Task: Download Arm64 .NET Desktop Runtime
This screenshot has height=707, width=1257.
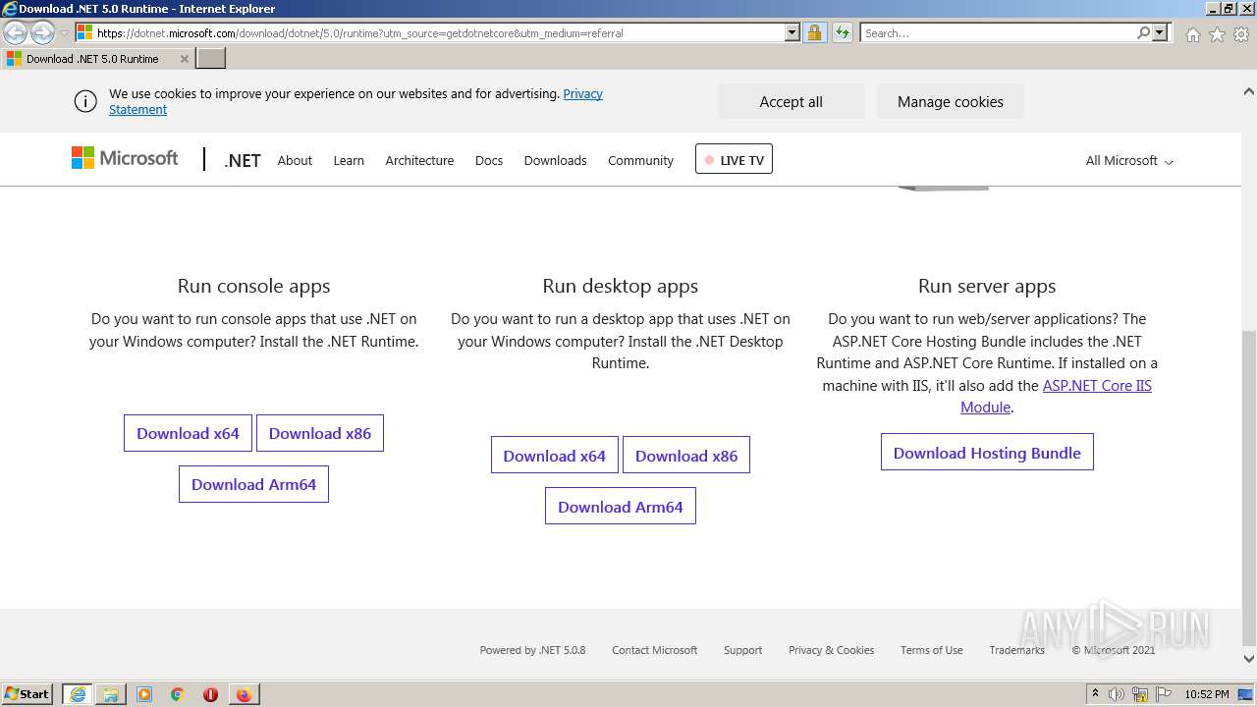Action: (621, 507)
